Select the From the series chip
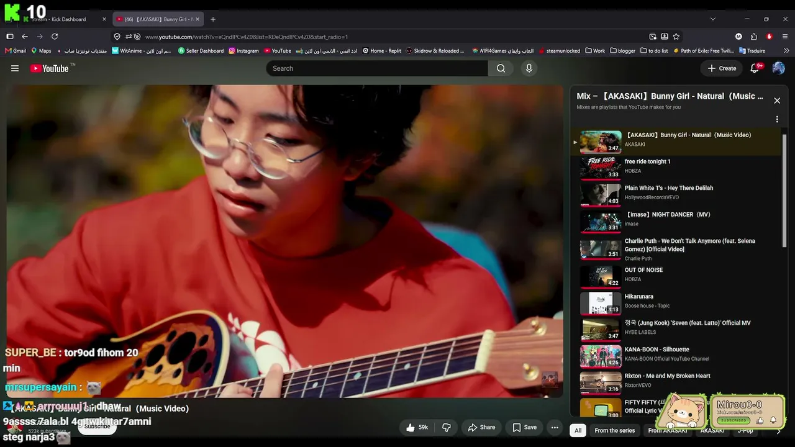This screenshot has height=447, width=795. pos(615,430)
